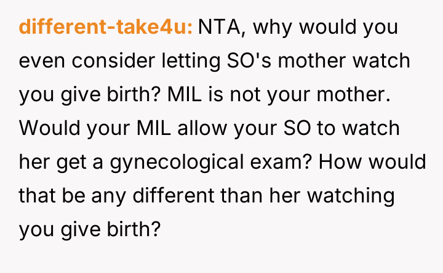443x273 pixels.
Task: Open different-take4u's user profile
Action: click(106, 28)
